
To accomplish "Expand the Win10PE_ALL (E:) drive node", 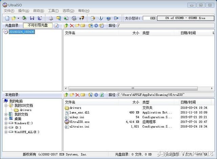I will tap(6, 132).
